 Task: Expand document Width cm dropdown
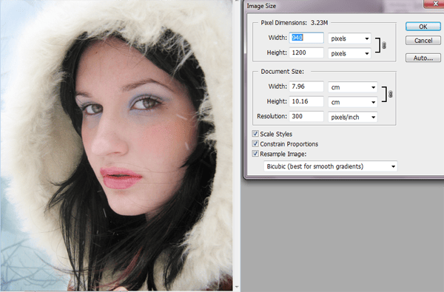352,87
